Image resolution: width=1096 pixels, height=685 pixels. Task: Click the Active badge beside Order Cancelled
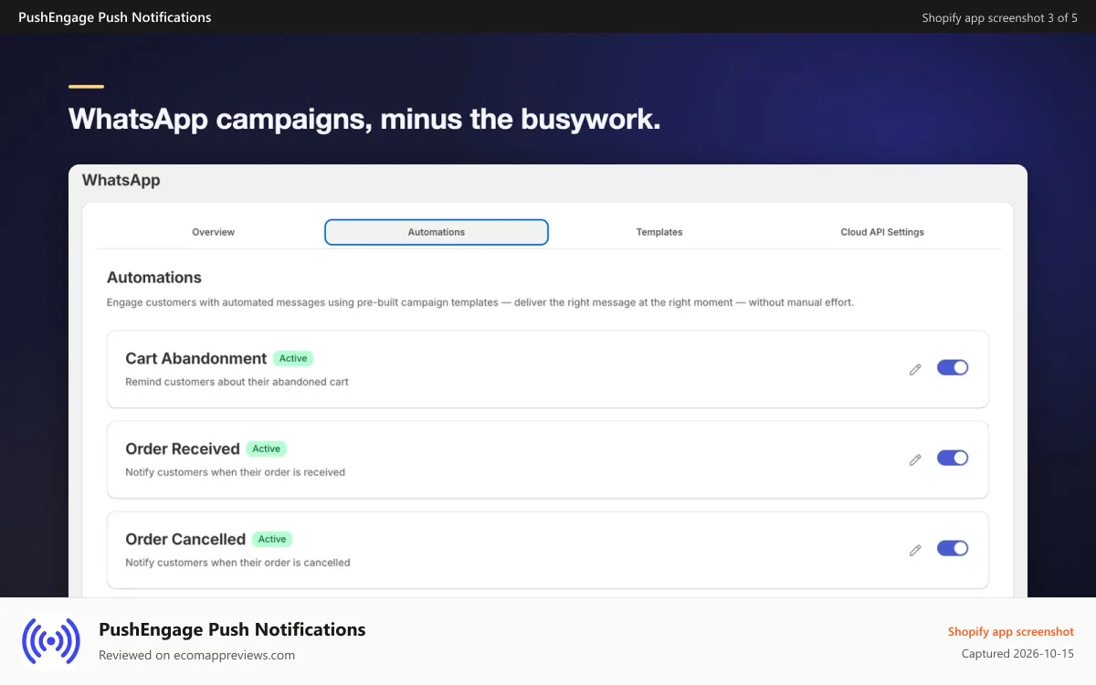tap(272, 539)
